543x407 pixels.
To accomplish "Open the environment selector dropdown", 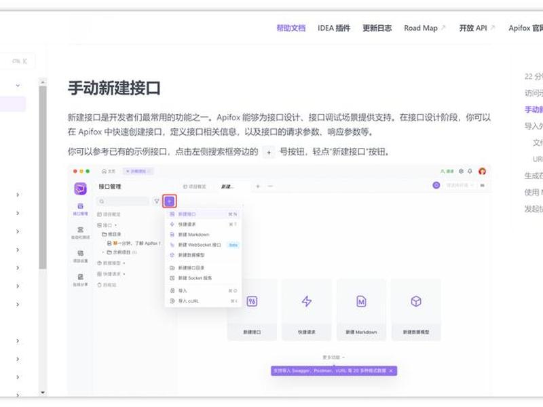I will pyautogui.click(x=459, y=185).
